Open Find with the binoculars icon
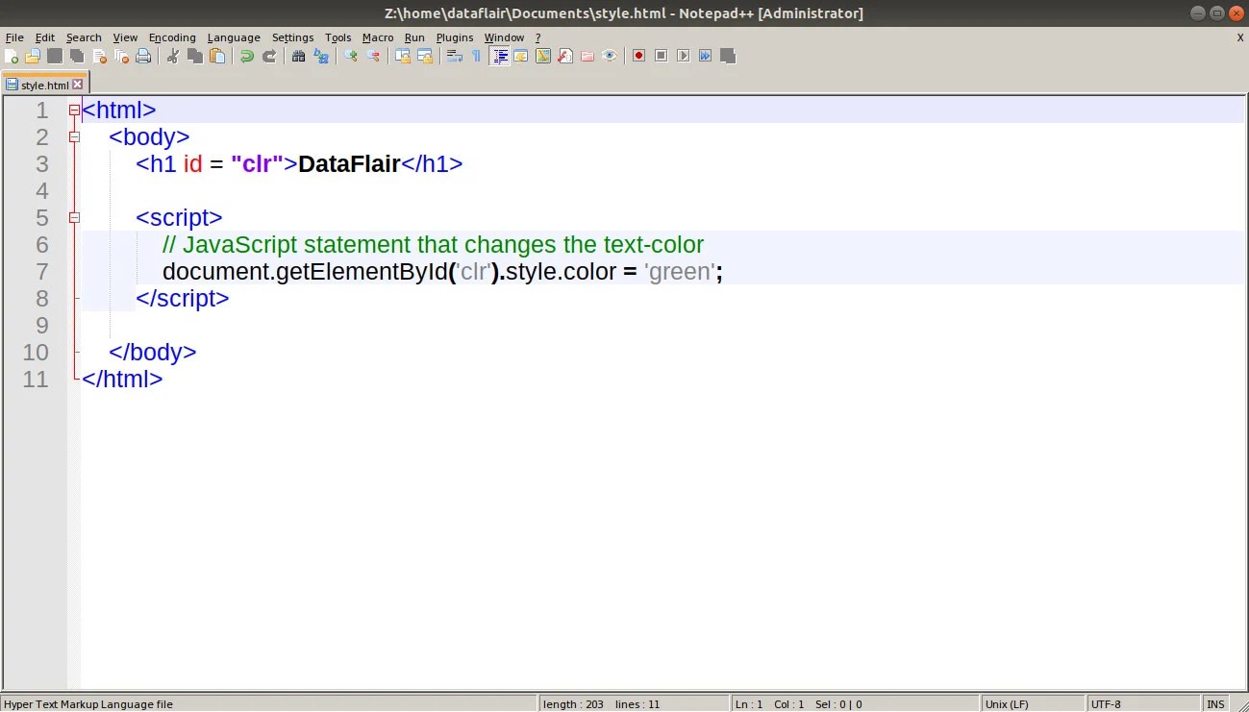The image size is (1249, 712). pos(299,56)
